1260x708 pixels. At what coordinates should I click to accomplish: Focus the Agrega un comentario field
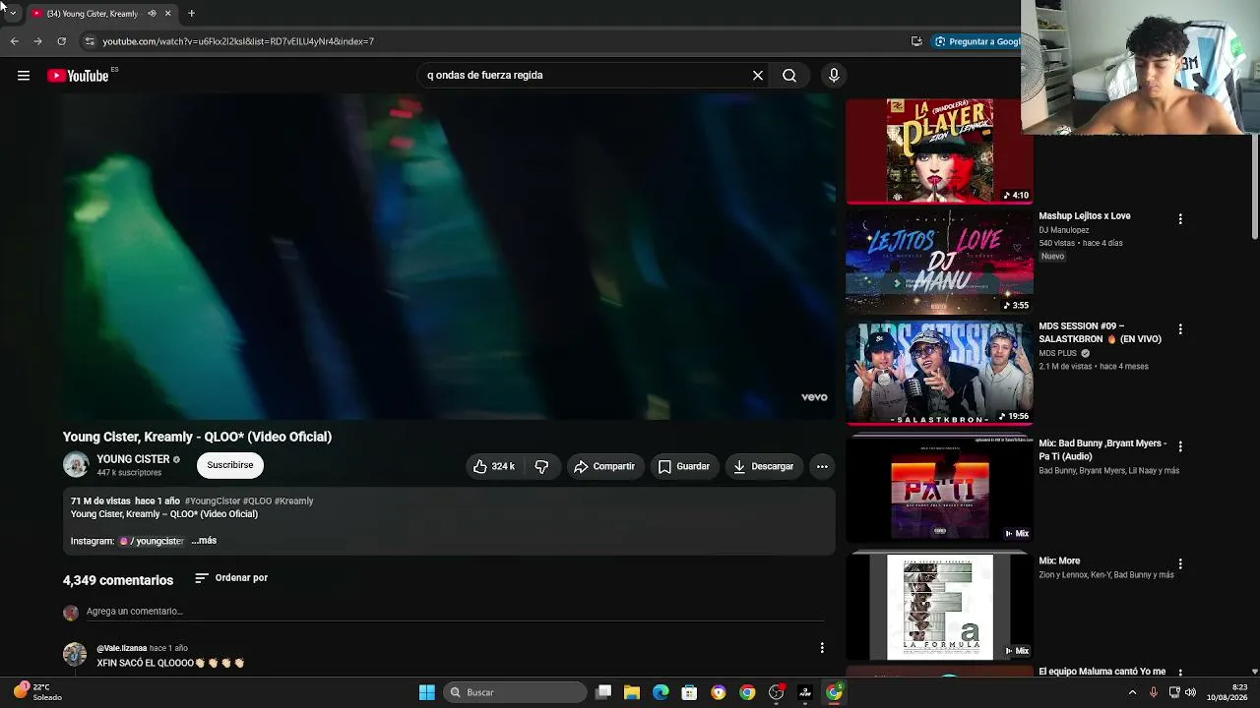[x=455, y=612]
